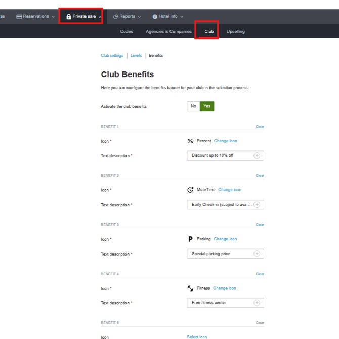Select the Benefits breadcrumb
Image resolution: width=339 pixels, height=339 pixels.
click(x=156, y=56)
